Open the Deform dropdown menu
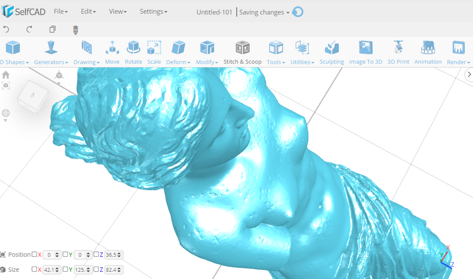Viewport: 473px width, 279px height. pyautogui.click(x=178, y=53)
